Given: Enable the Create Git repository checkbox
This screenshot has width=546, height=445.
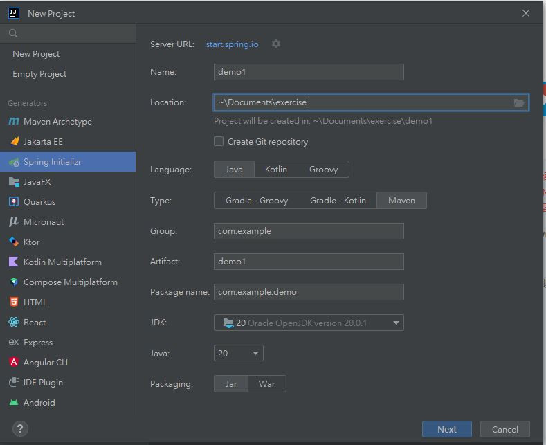Looking at the screenshot, I should point(219,142).
